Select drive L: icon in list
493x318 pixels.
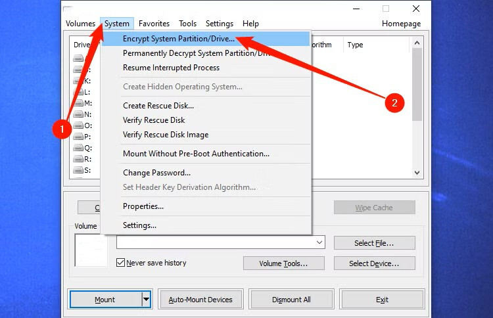point(78,92)
